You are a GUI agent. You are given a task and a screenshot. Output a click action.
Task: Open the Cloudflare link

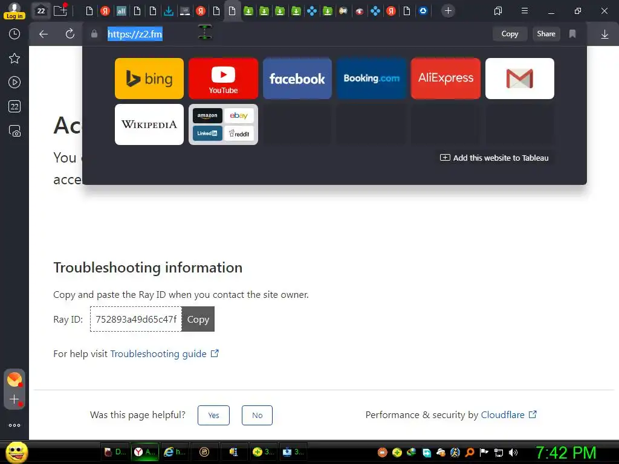508,414
